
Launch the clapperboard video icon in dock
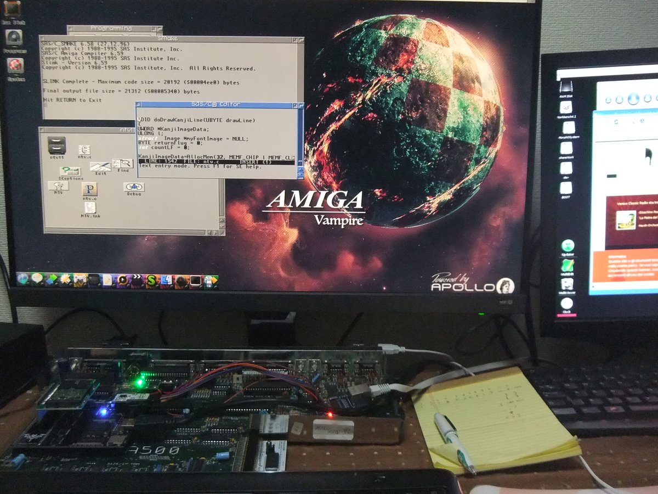[x=137, y=280]
